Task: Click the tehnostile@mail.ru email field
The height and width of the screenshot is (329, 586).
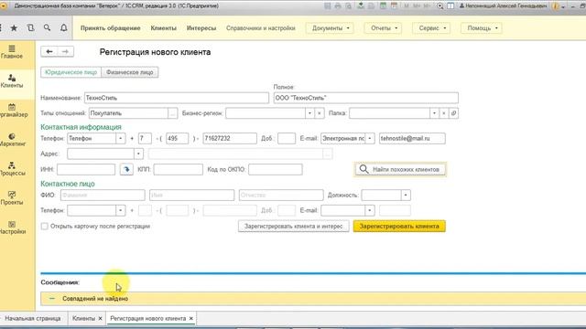Action: point(412,138)
